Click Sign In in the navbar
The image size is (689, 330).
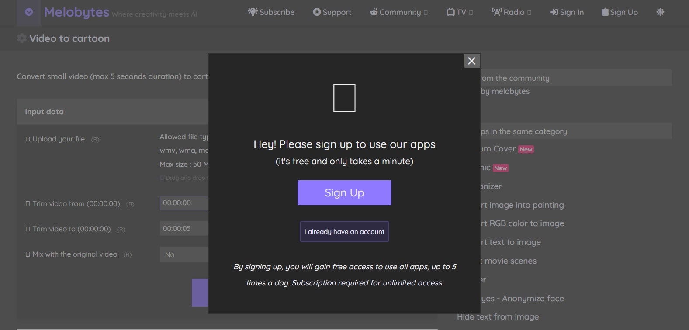coord(567,12)
